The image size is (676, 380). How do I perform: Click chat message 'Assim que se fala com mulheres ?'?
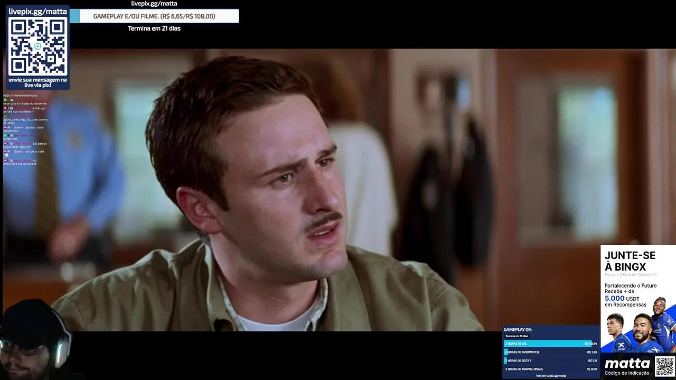click(25, 110)
